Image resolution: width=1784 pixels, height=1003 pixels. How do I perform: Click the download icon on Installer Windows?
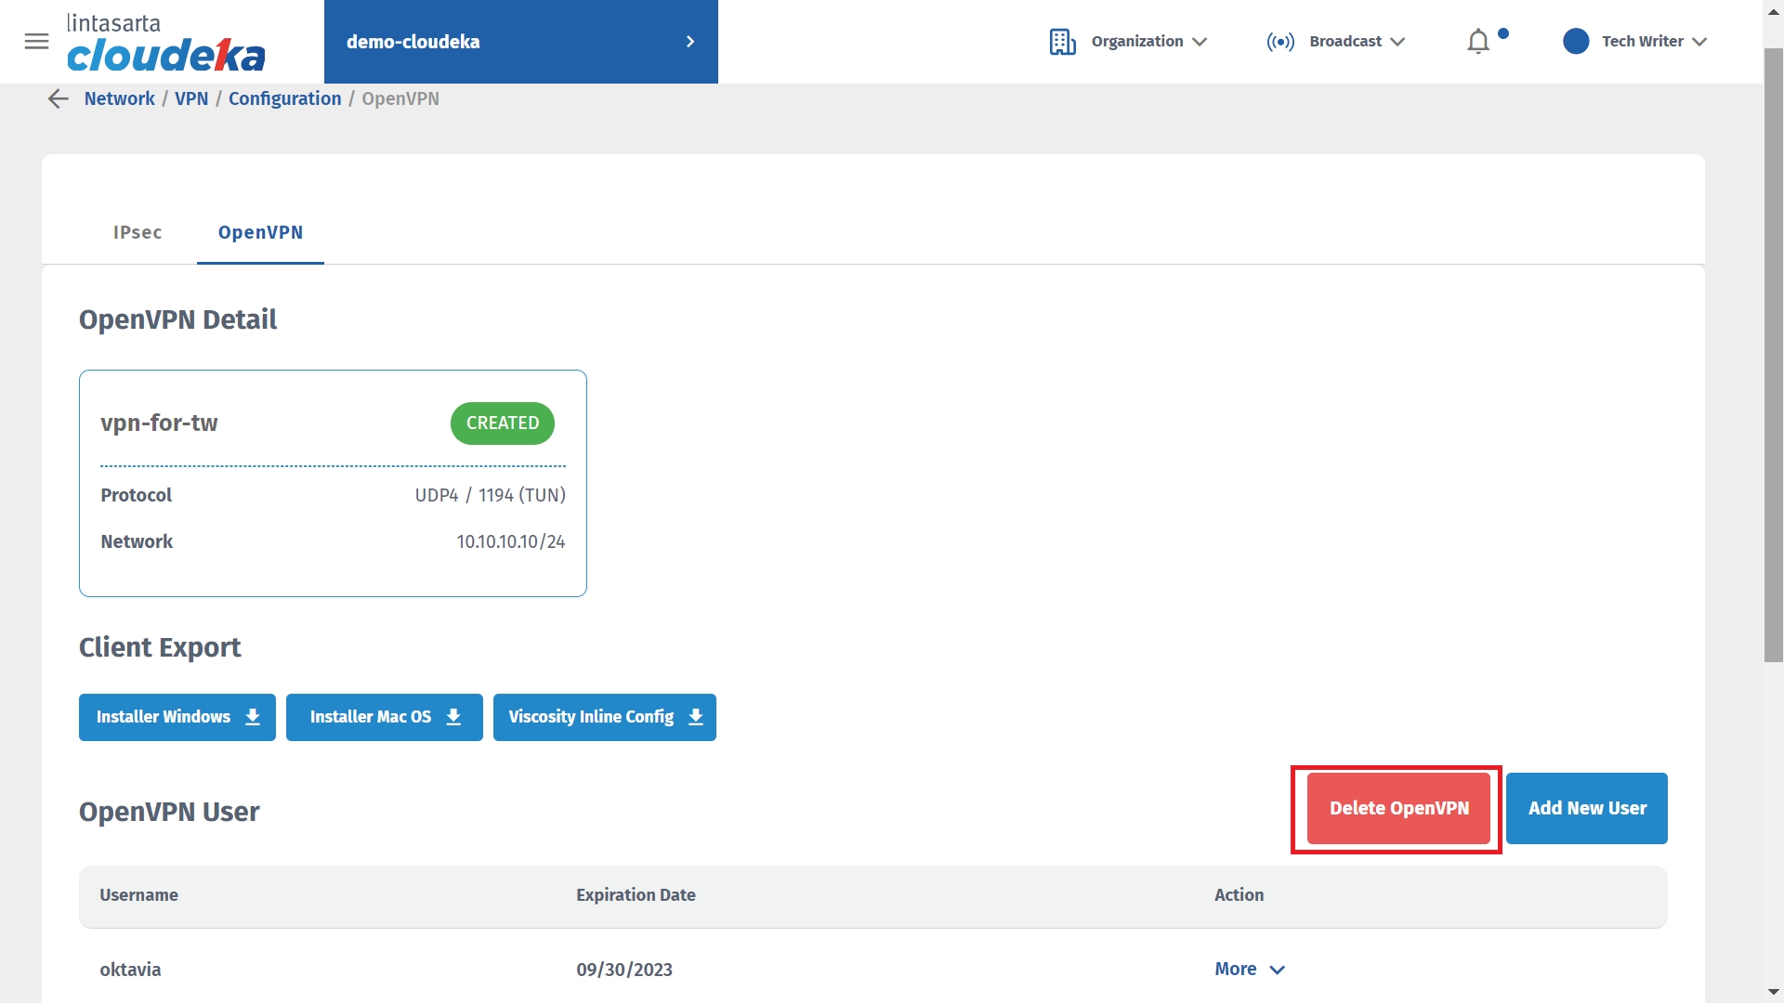click(253, 717)
